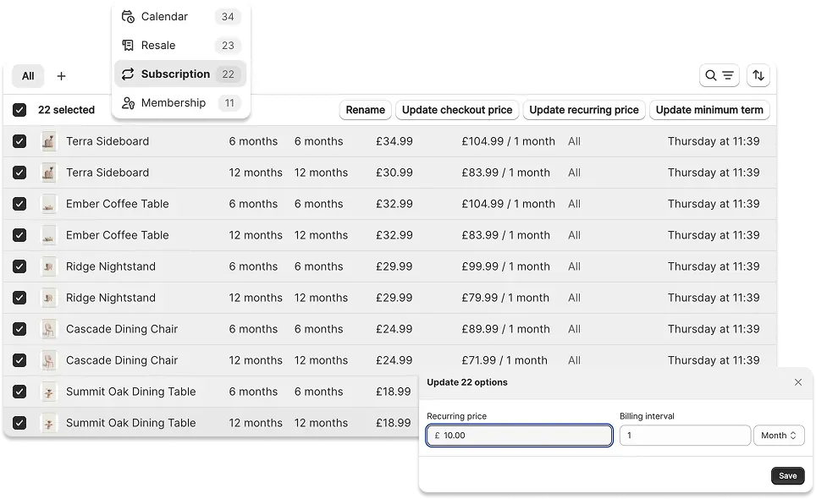Click the Subscription recurring arrows icon
The height and width of the screenshot is (499, 816).
(x=128, y=74)
